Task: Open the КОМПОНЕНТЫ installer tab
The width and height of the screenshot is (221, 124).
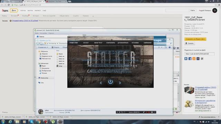Action: [110, 43]
